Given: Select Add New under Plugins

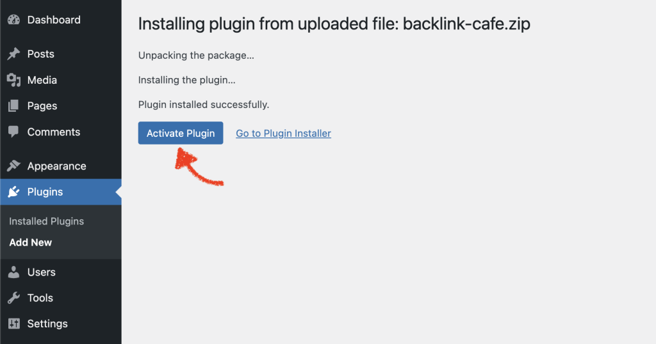Looking at the screenshot, I should (31, 242).
